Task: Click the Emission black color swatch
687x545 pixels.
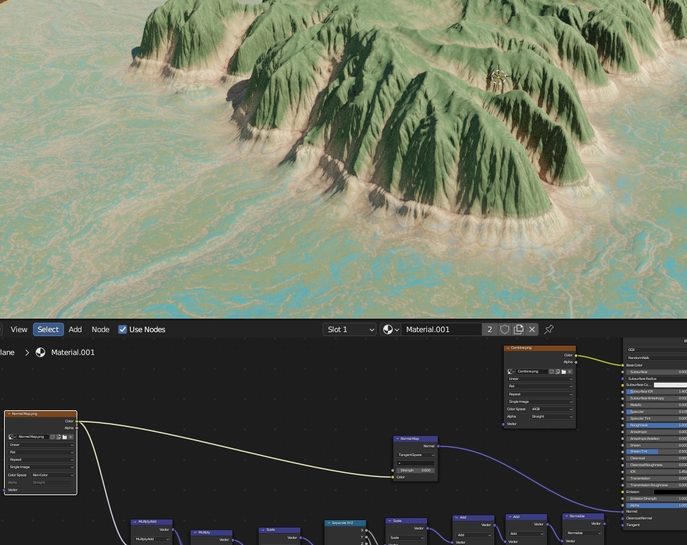Action: [x=670, y=492]
